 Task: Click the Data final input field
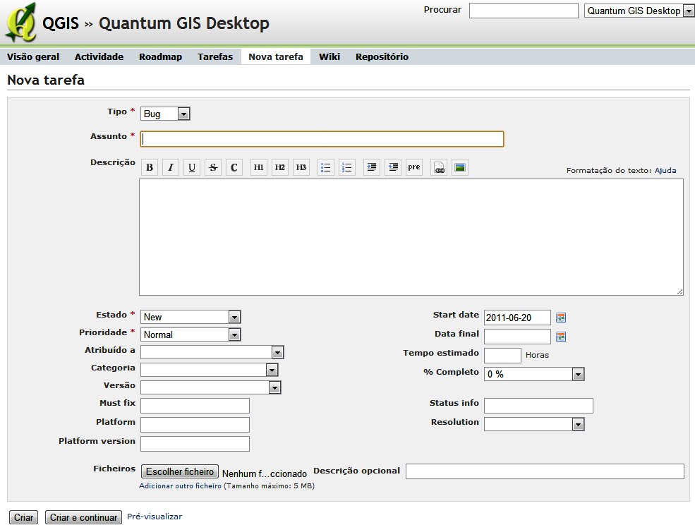pyautogui.click(x=517, y=337)
